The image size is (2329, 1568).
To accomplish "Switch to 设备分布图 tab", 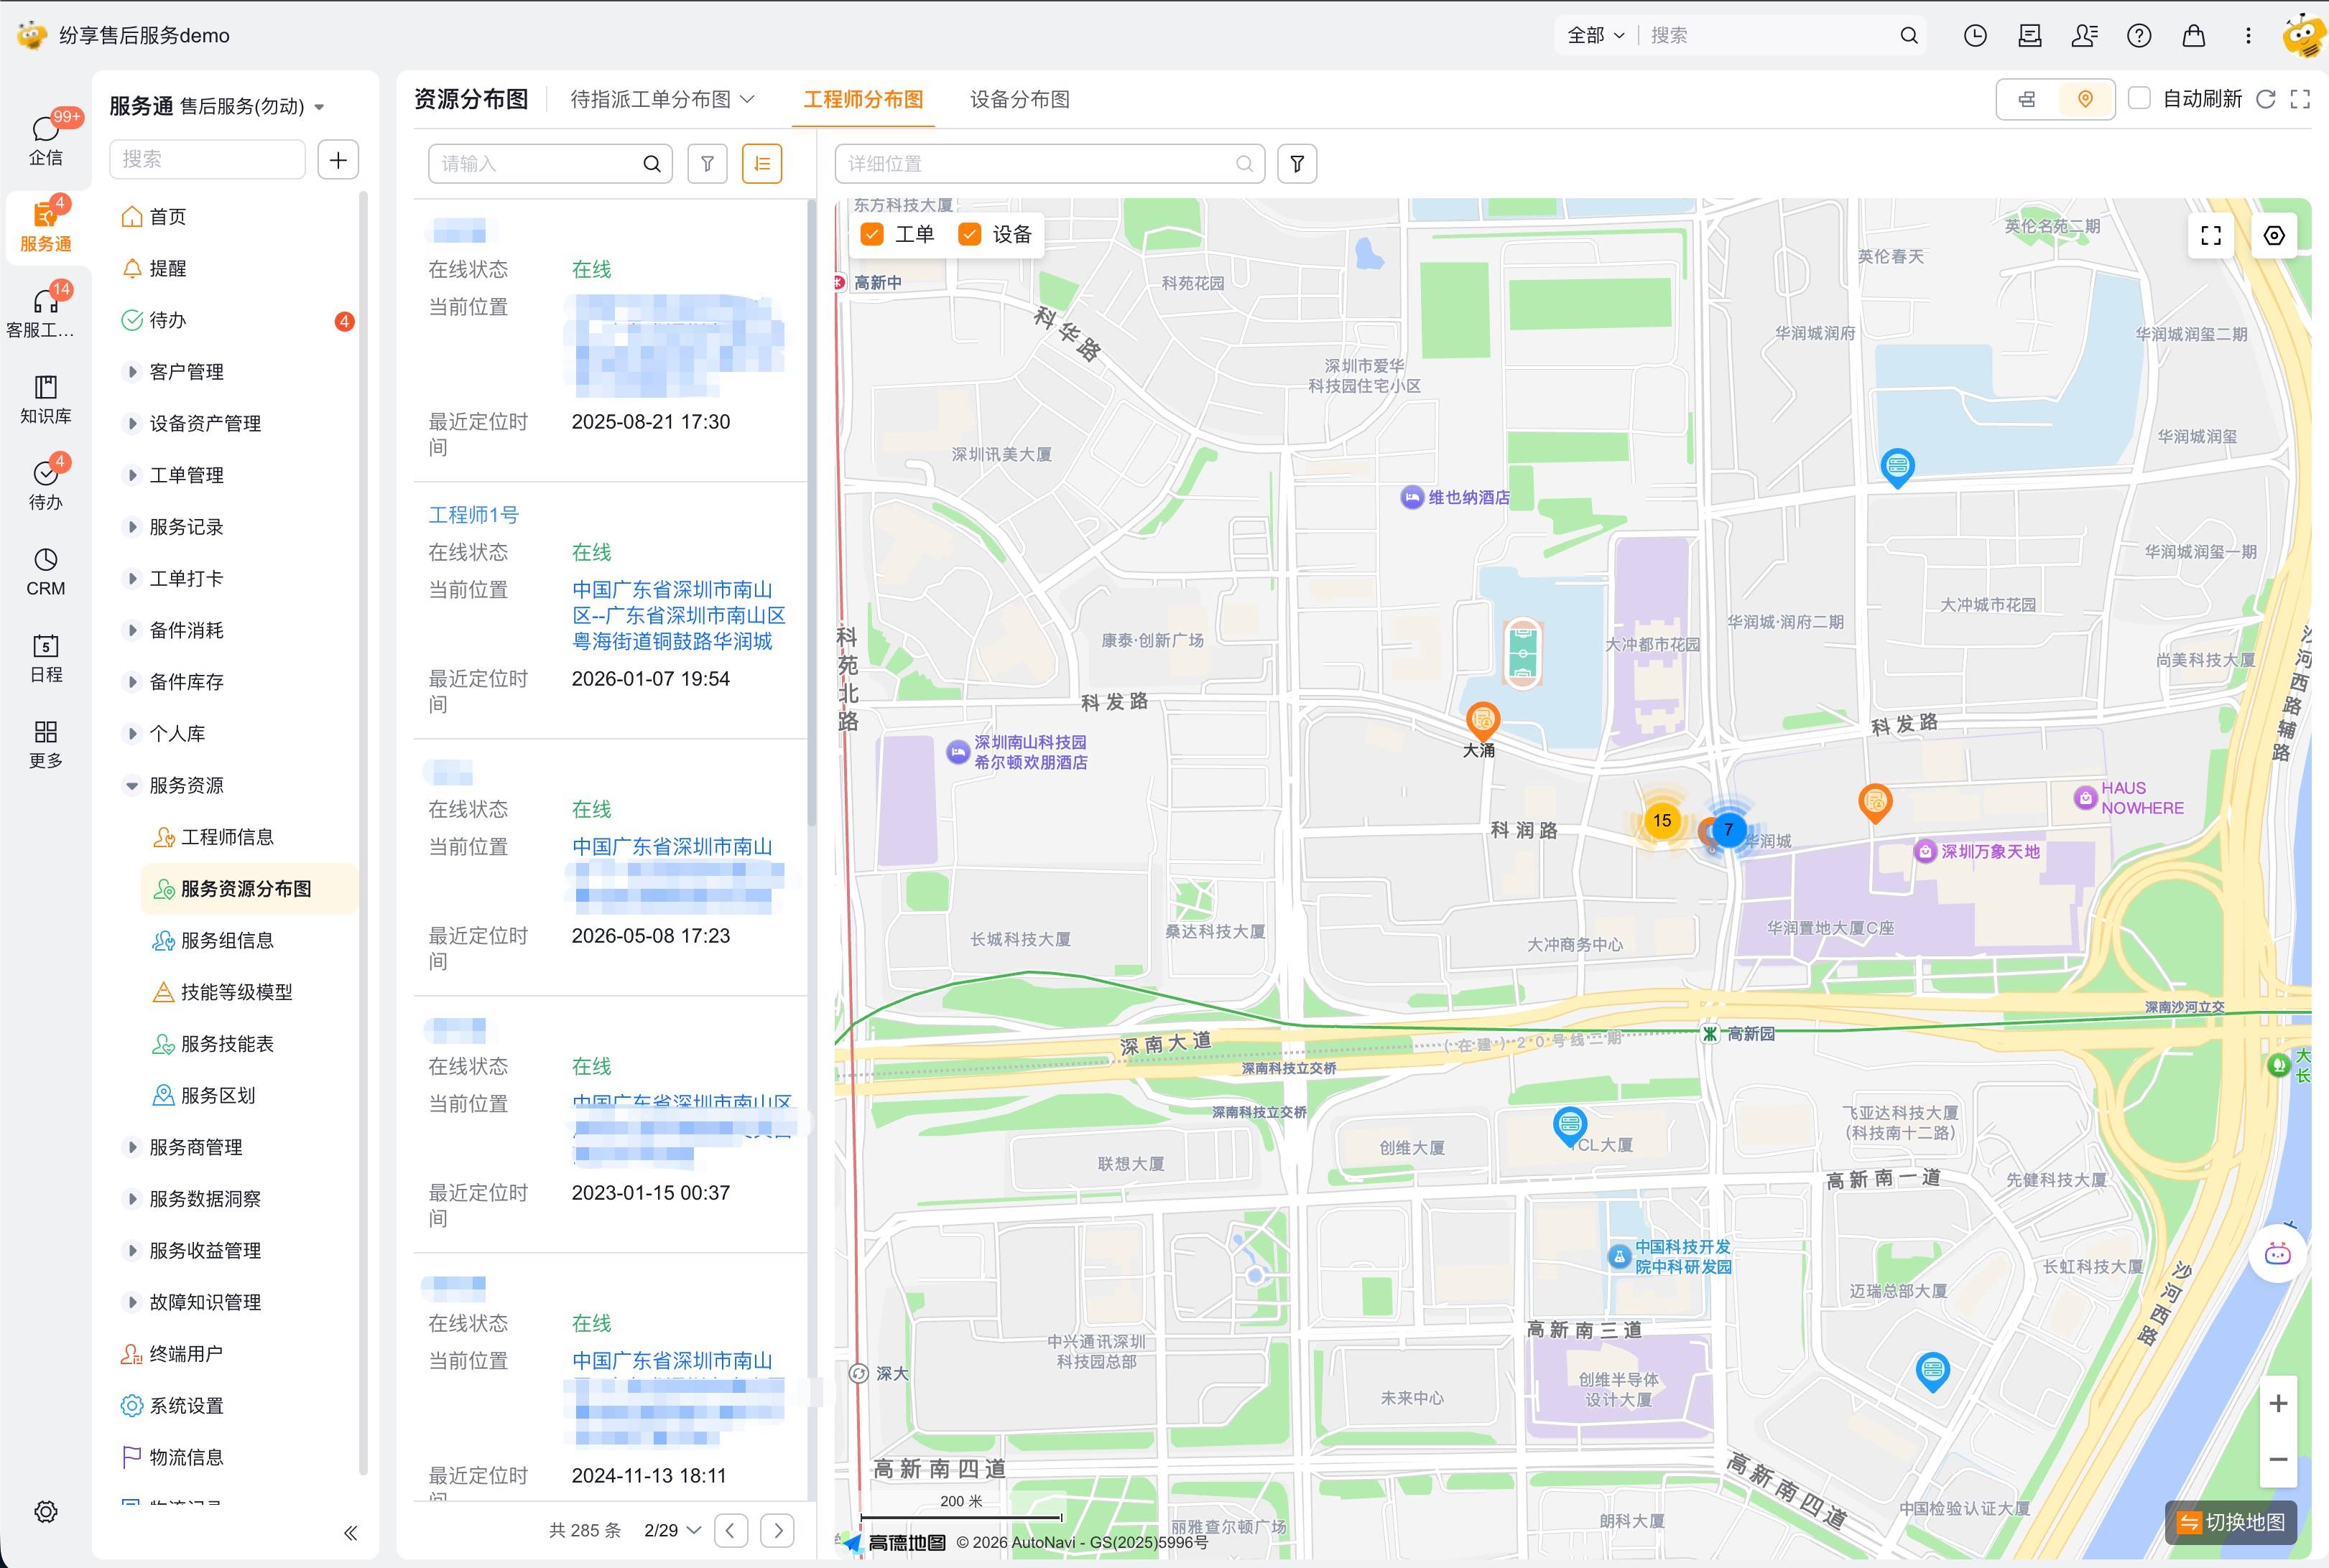I will click(x=1020, y=99).
